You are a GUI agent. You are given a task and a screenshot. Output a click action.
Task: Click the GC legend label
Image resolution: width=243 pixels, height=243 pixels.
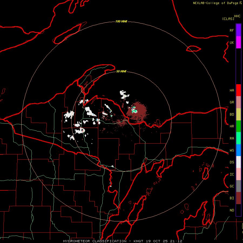pyautogui.click(x=232, y=186)
